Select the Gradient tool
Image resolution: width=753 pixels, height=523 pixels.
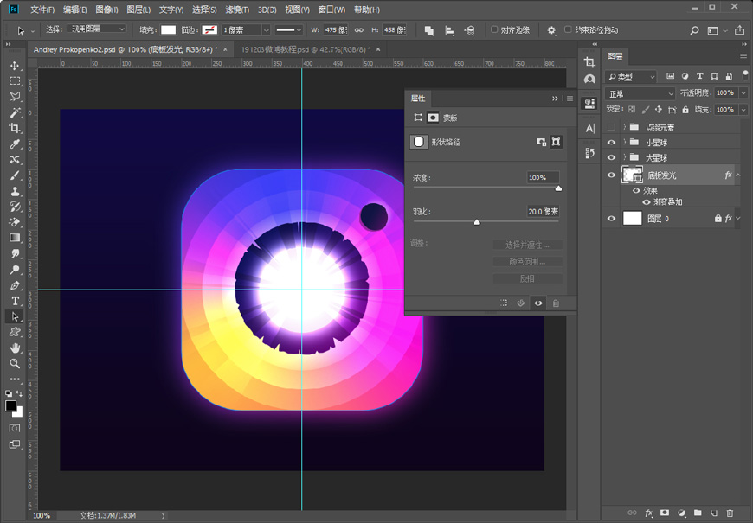[x=15, y=238]
